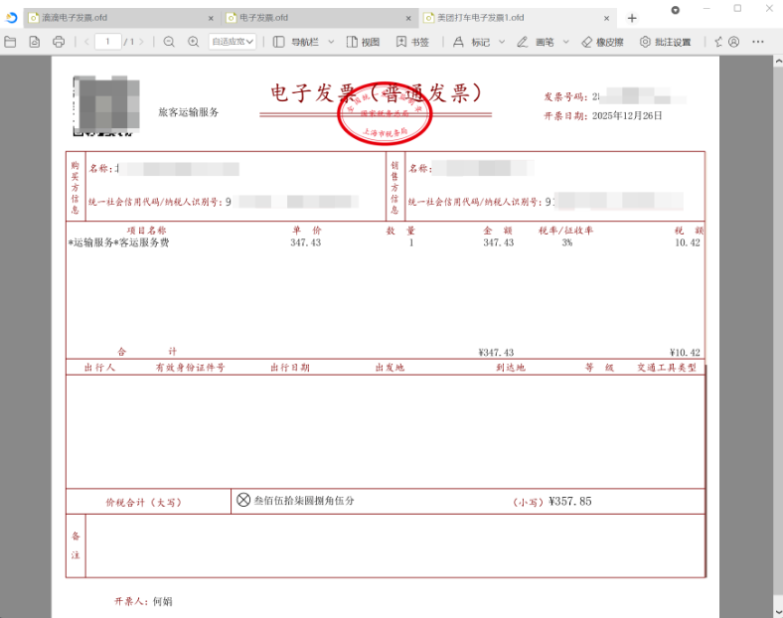The width and height of the screenshot is (783, 618).
Task: Click the save document icon
Action: tap(35, 42)
